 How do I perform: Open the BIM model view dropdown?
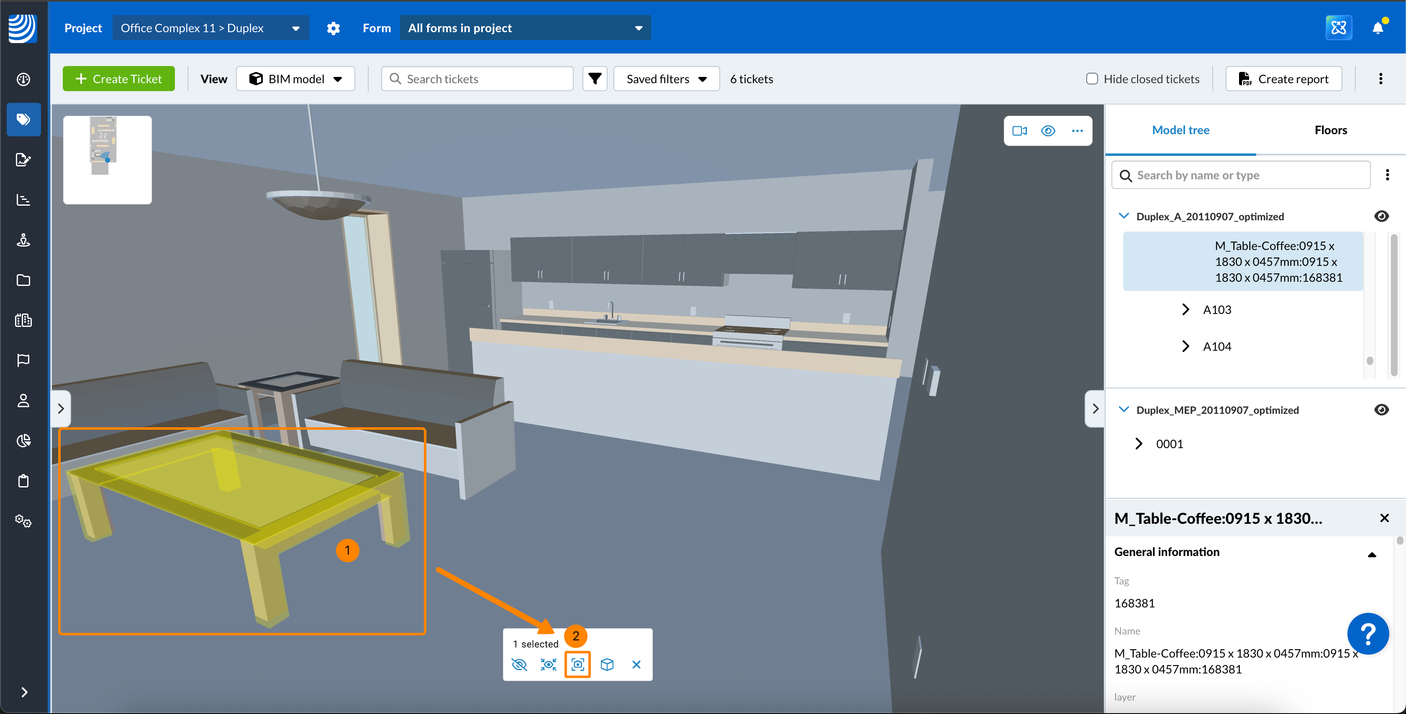(x=295, y=79)
